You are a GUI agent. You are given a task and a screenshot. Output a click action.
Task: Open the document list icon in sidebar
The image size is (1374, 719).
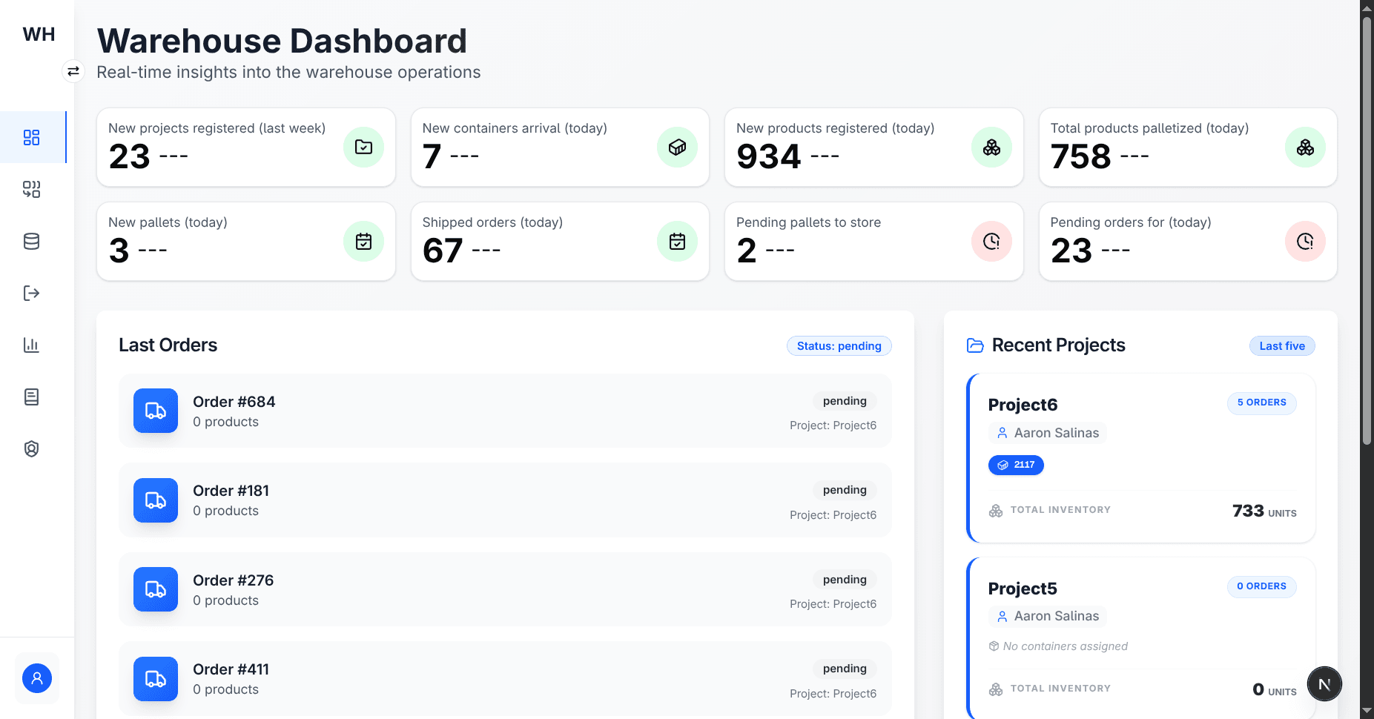(x=31, y=397)
